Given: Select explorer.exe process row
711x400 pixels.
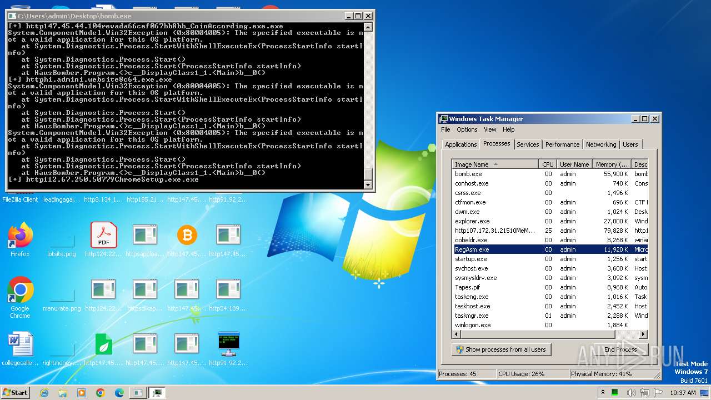Looking at the screenshot, I should [x=550, y=221].
